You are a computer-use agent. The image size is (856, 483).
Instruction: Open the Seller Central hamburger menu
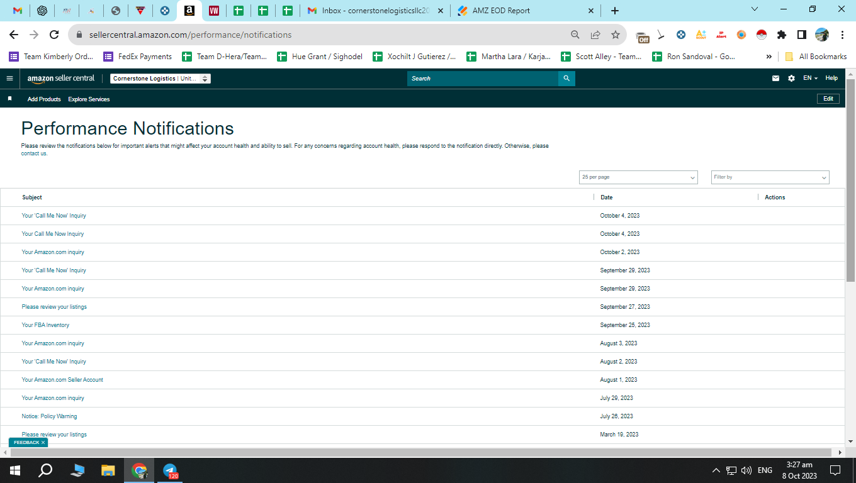(9, 79)
